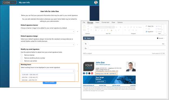The height and width of the screenshot is (100, 169).
Task: Open the Working hours dropdown
Action: tap(48, 71)
